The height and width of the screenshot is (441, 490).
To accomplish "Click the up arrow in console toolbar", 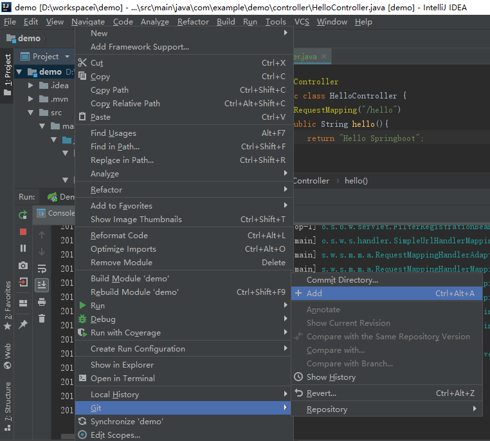I will 42,235.
